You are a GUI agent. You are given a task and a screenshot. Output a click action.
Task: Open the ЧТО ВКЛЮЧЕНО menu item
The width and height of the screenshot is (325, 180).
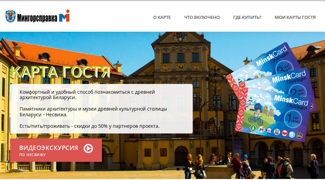point(202,18)
